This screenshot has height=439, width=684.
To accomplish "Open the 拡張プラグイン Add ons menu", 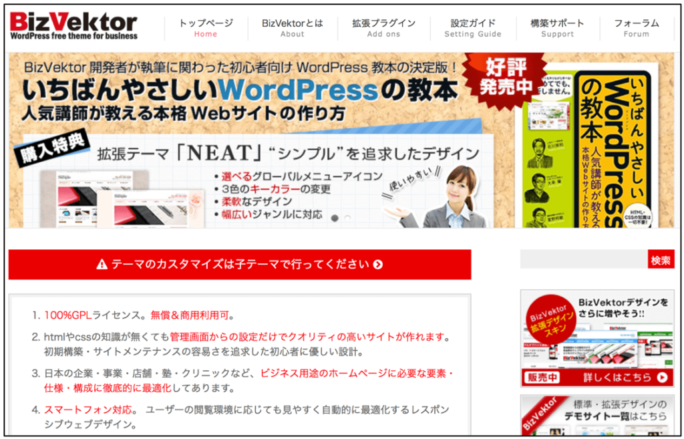I will [383, 28].
